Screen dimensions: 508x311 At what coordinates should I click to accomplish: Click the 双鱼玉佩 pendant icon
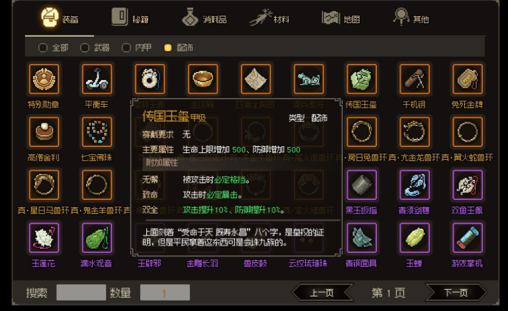(468, 185)
